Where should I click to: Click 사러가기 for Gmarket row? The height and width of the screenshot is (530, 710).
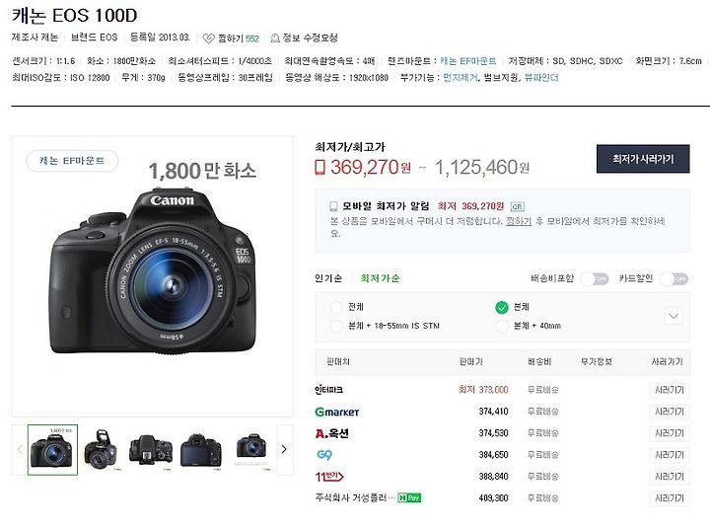(670, 412)
